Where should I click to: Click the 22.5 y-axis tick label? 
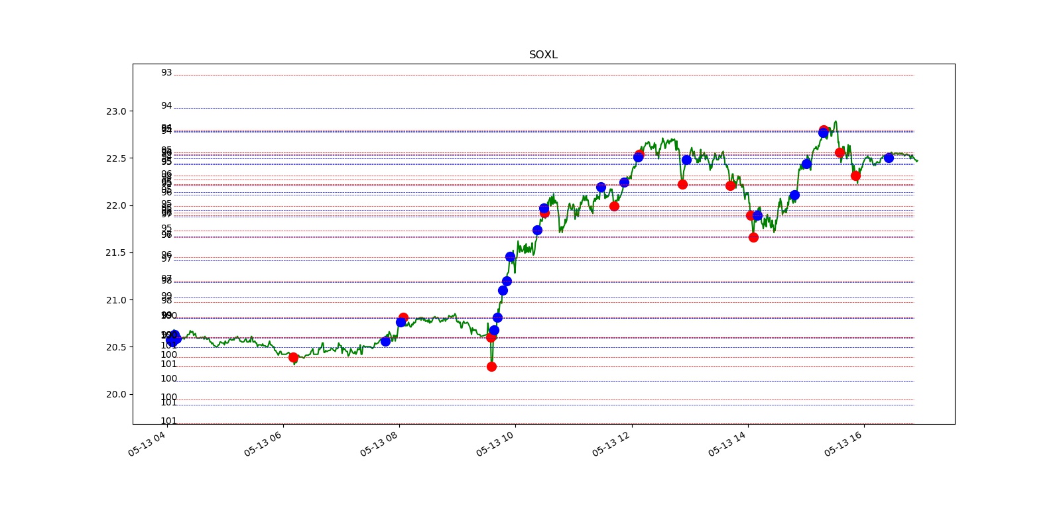tap(115, 158)
